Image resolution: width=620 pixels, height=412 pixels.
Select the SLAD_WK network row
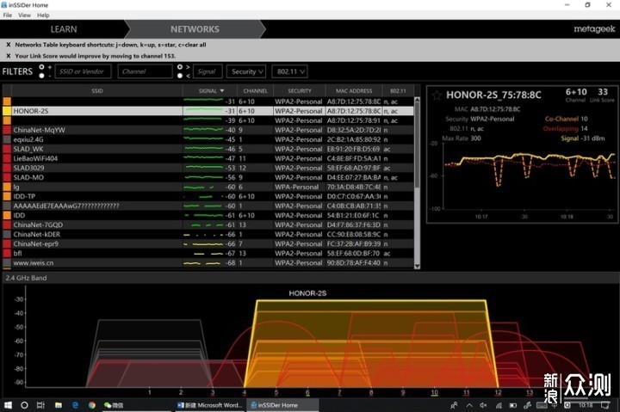208,149
